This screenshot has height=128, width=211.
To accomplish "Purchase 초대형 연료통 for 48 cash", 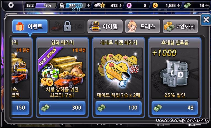I will [175, 108].
